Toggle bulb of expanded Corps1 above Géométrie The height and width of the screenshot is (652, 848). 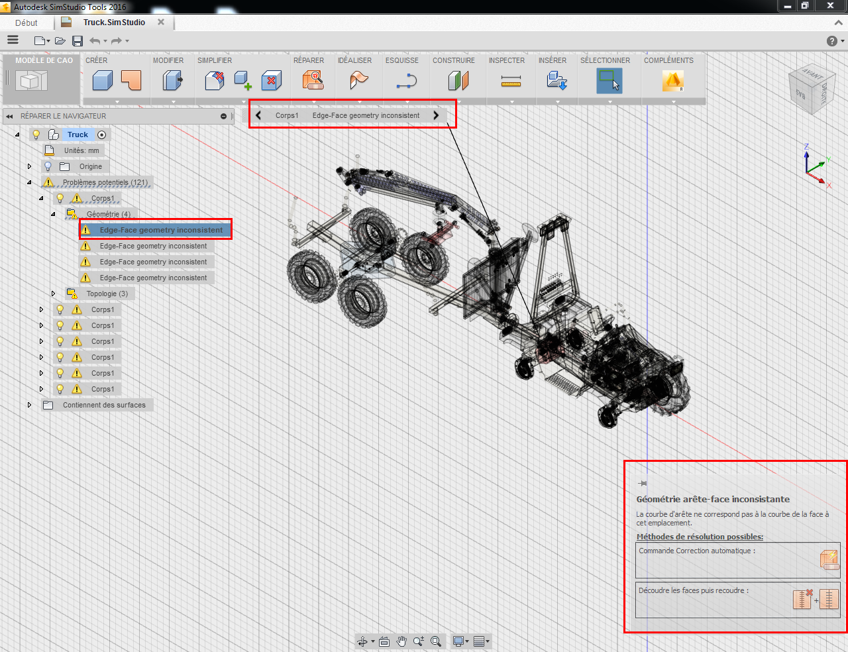[x=60, y=198]
